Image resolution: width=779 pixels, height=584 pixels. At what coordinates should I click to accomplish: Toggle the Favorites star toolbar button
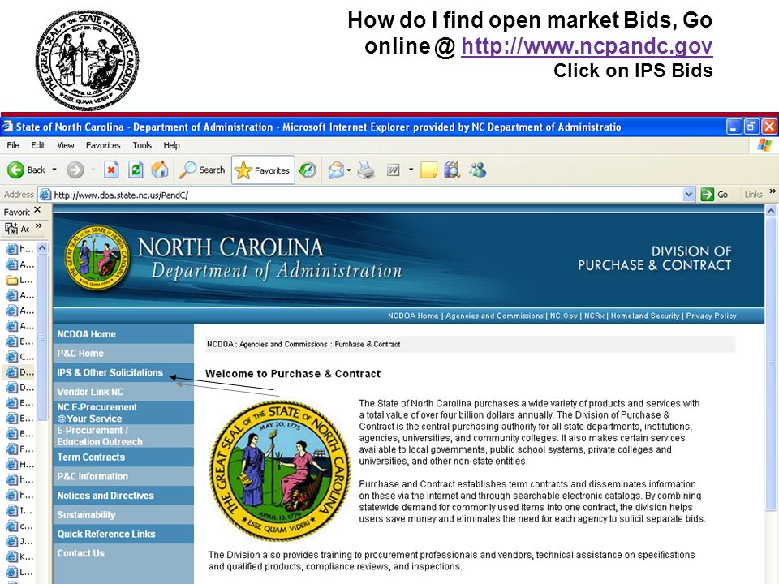point(263,170)
